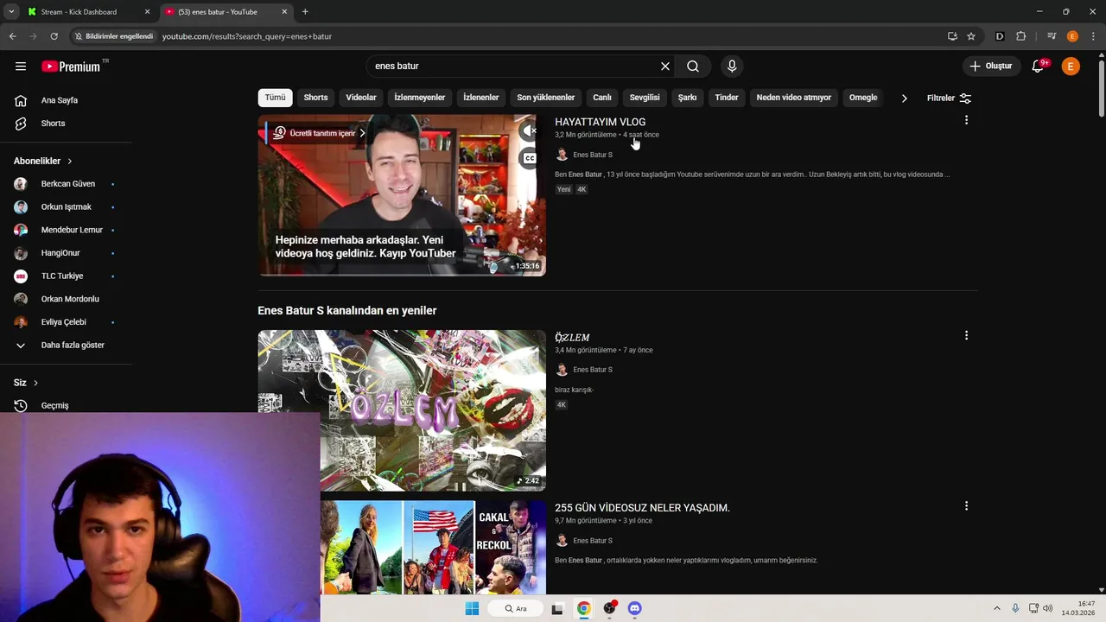Open Berkcan Güven subscription channel

69,184
